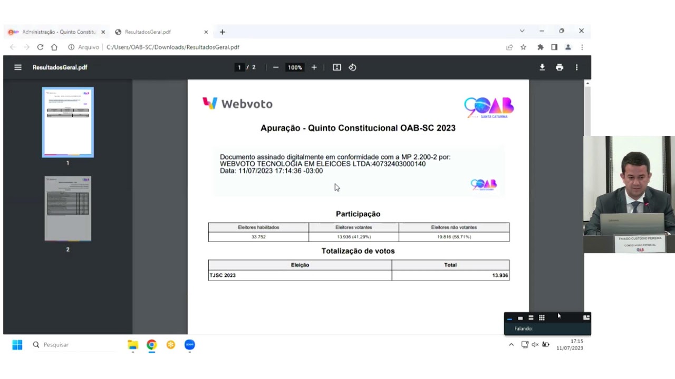Screen dimensions: 675x379
Task: Click the battery tray icon
Action: point(546,345)
